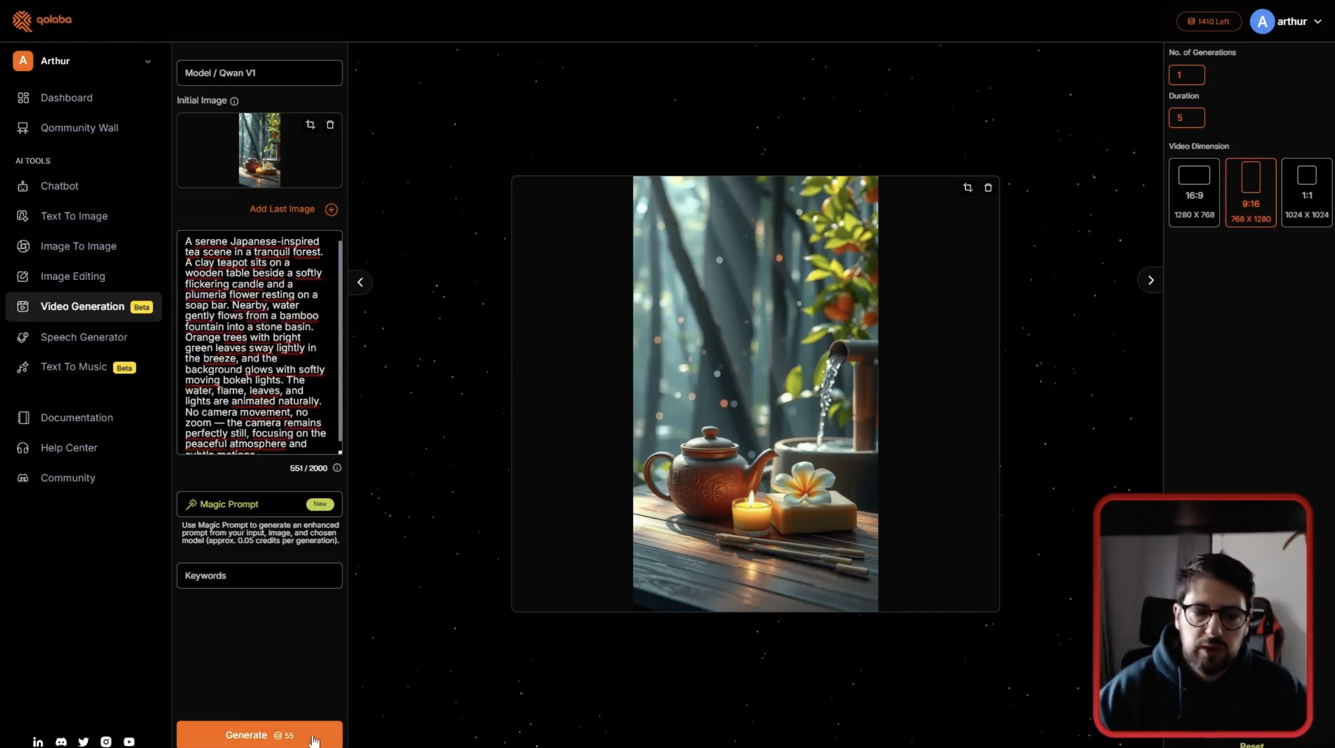Click the info icon beside Initial Image
The width and height of the screenshot is (1335, 748).
[234, 101]
